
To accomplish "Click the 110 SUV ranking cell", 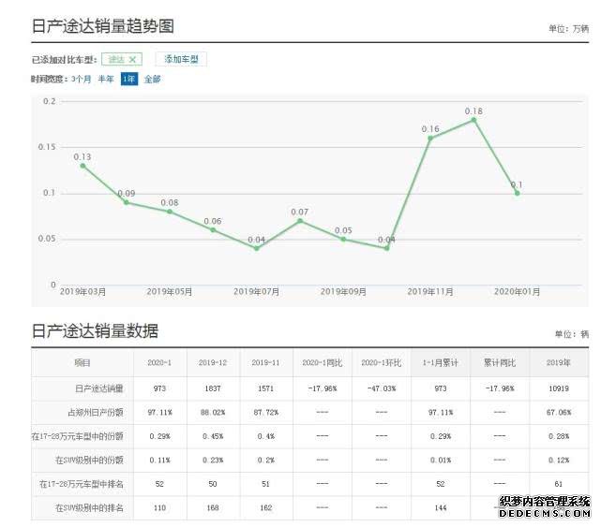I will [159, 508].
